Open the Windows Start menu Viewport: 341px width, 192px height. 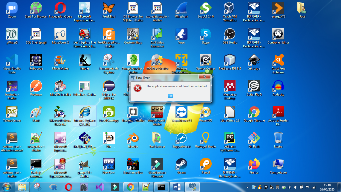[x=7, y=187]
